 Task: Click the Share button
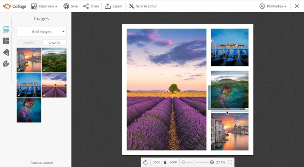[x=91, y=6]
